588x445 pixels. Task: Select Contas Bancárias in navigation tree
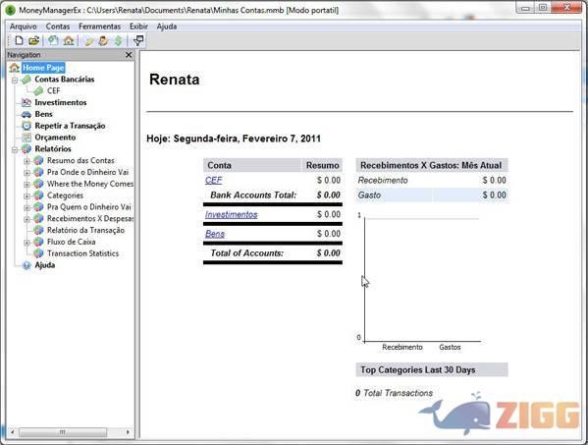(x=65, y=80)
